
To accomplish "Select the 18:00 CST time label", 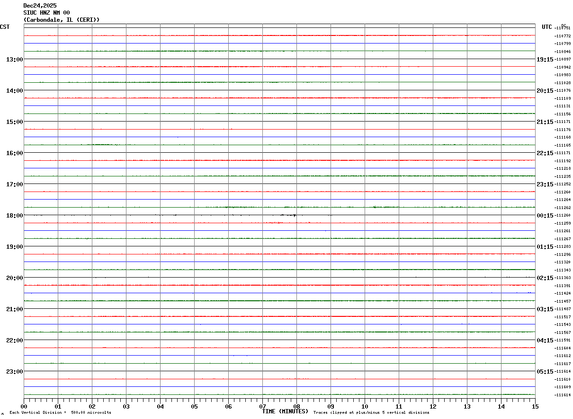I will pos(15,216).
